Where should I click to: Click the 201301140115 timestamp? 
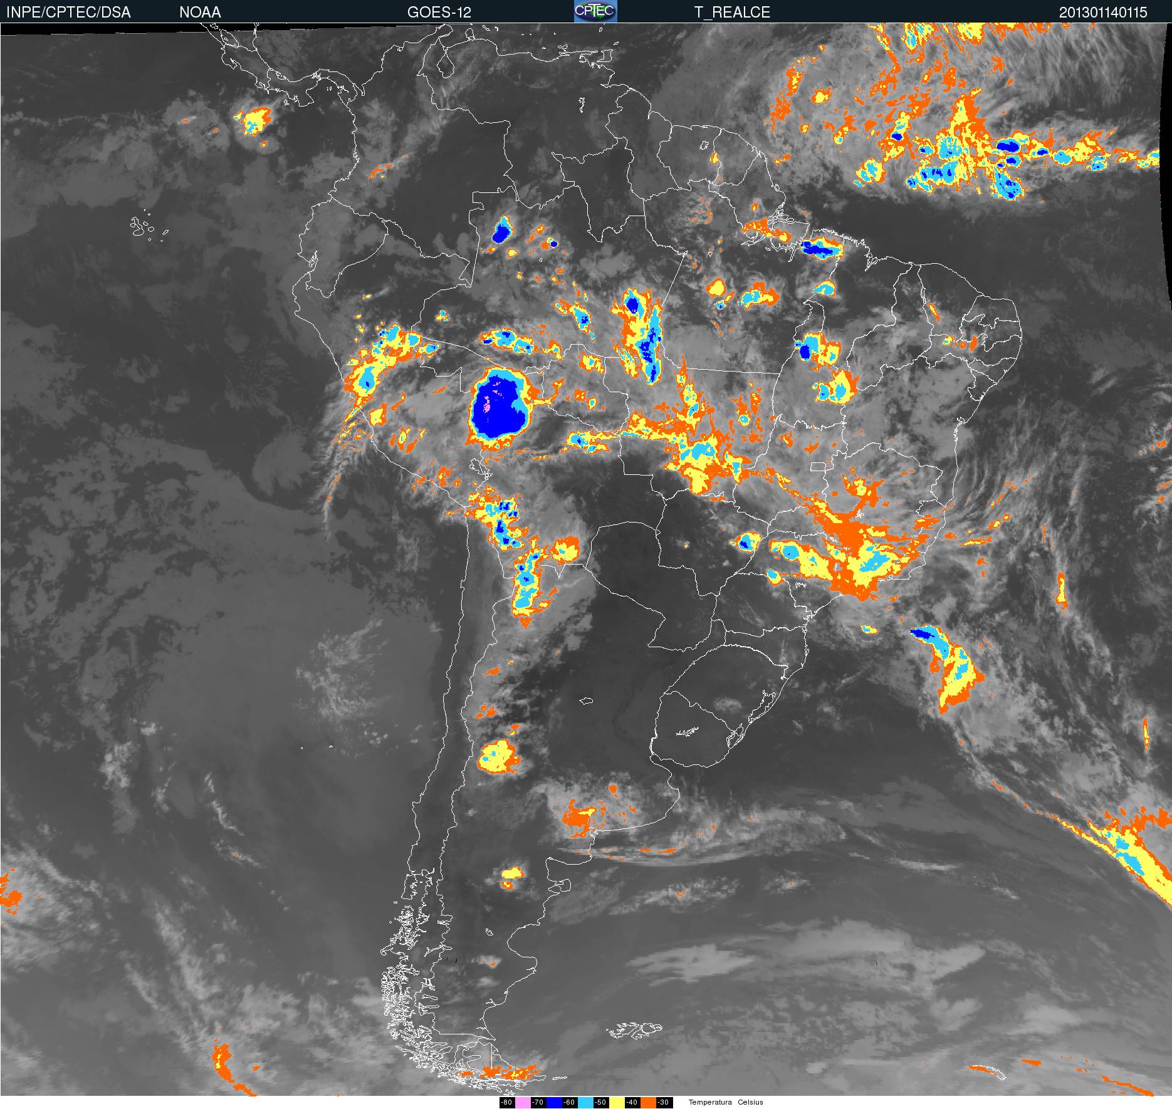click(x=1104, y=13)
